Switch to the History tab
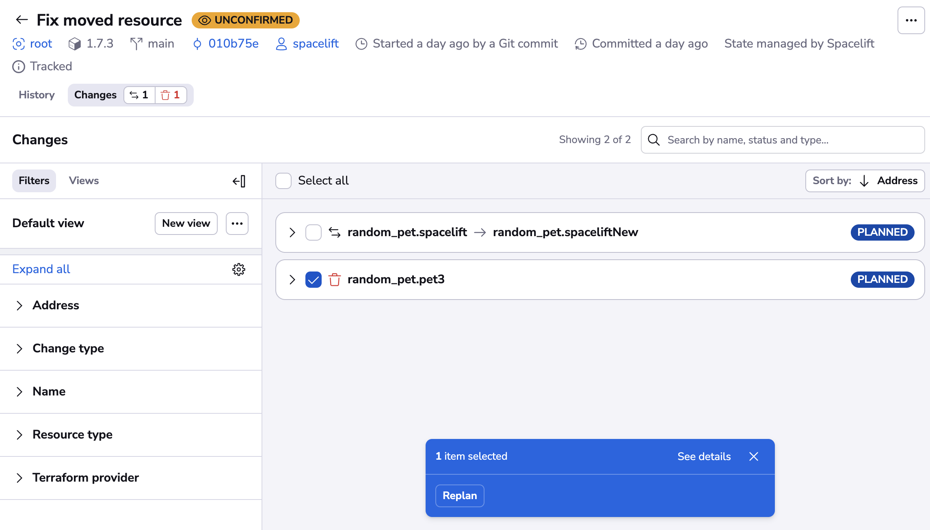Viewport: 930px width, 530px height. 36,95
